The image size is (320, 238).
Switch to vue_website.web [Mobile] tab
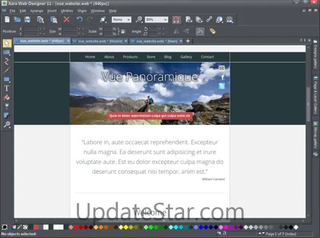(x=100, y=41)
